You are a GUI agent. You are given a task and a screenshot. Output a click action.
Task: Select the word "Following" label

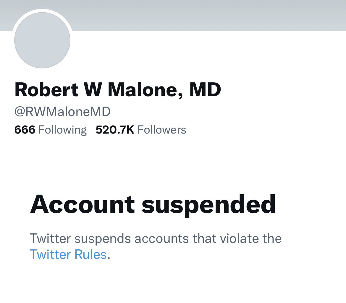click(62, 130)
